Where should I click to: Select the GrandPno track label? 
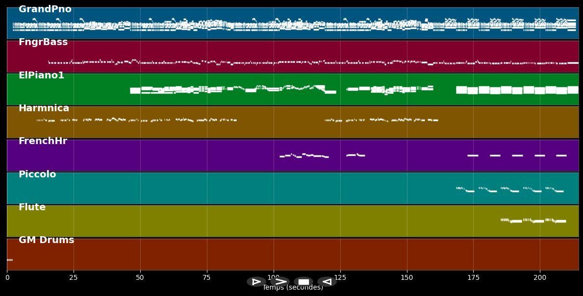pyautogui.click(x=45, y=9)
